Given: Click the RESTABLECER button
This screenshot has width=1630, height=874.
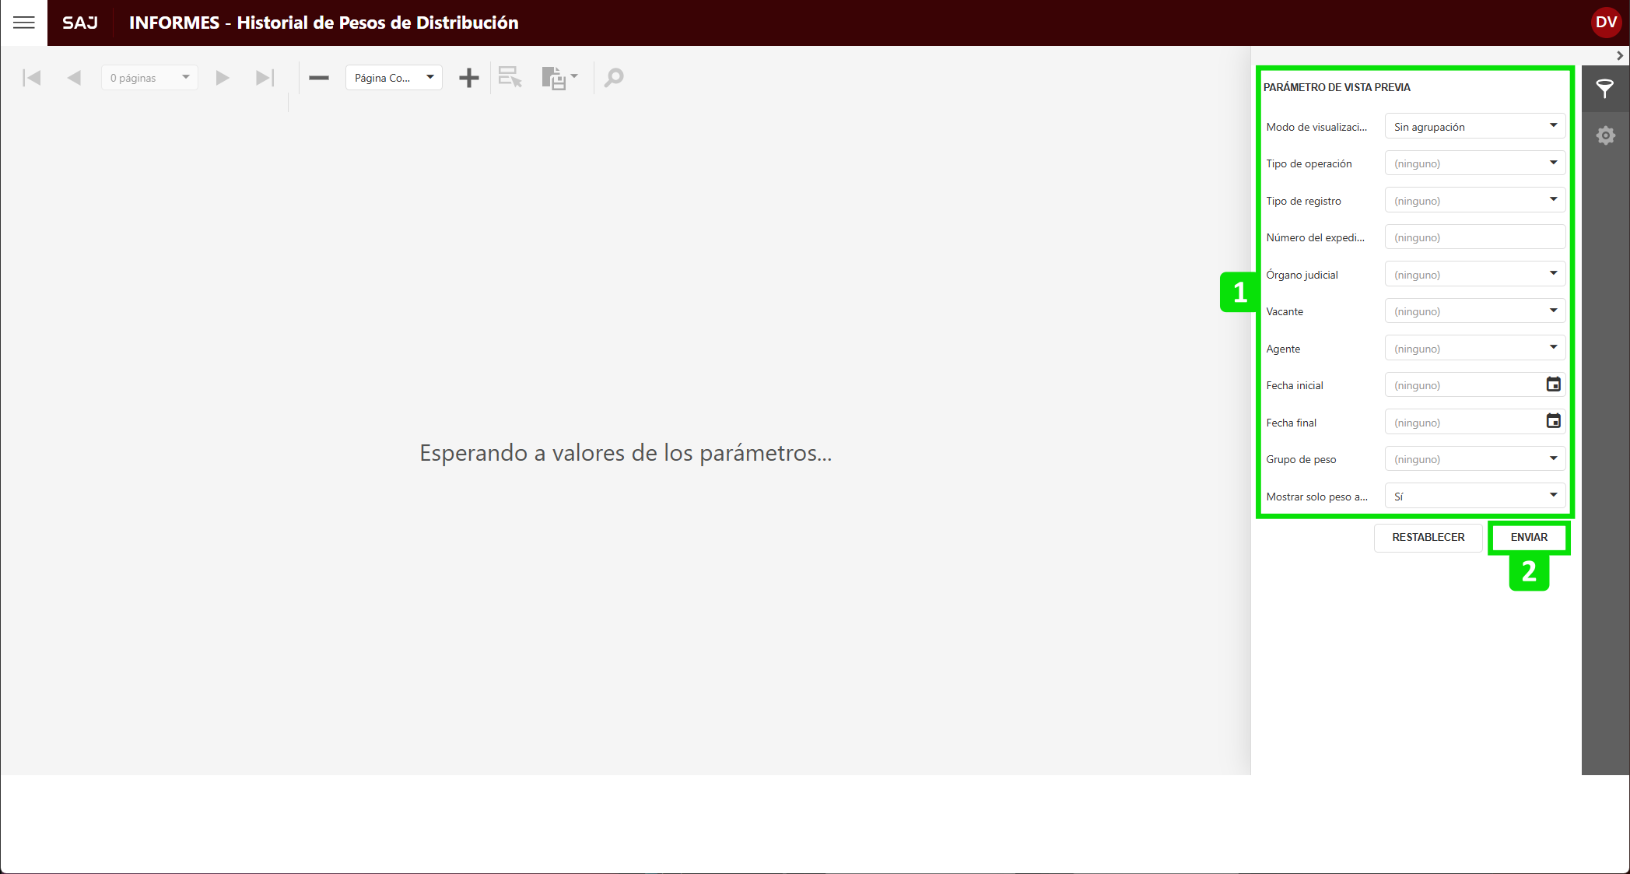Looking at the screenshot, I should [1428, 537].
